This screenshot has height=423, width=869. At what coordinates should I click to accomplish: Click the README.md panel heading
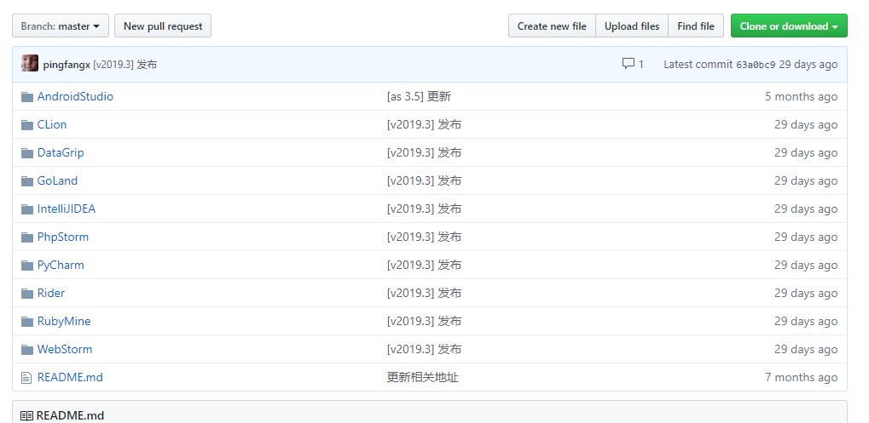[x=71, y=416]
